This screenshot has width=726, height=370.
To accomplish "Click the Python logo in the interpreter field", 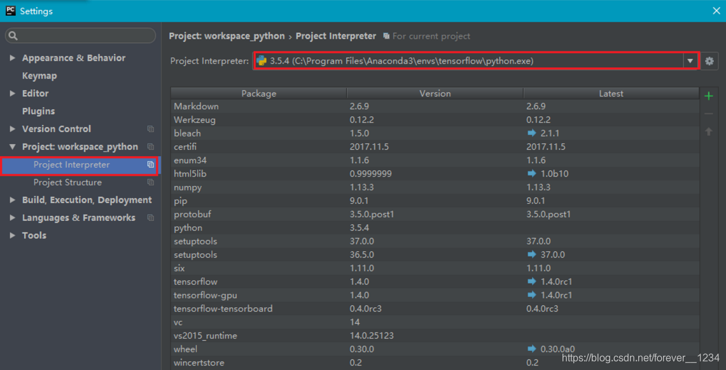I will click(262, 61).
